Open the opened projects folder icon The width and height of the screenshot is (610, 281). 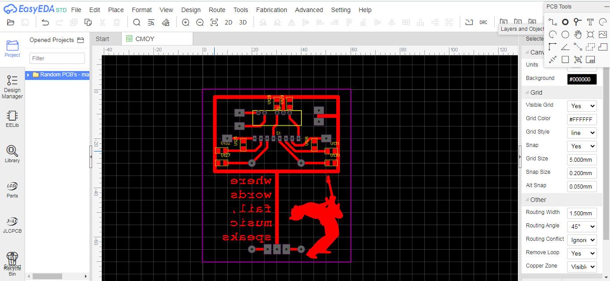click(80, 40)
